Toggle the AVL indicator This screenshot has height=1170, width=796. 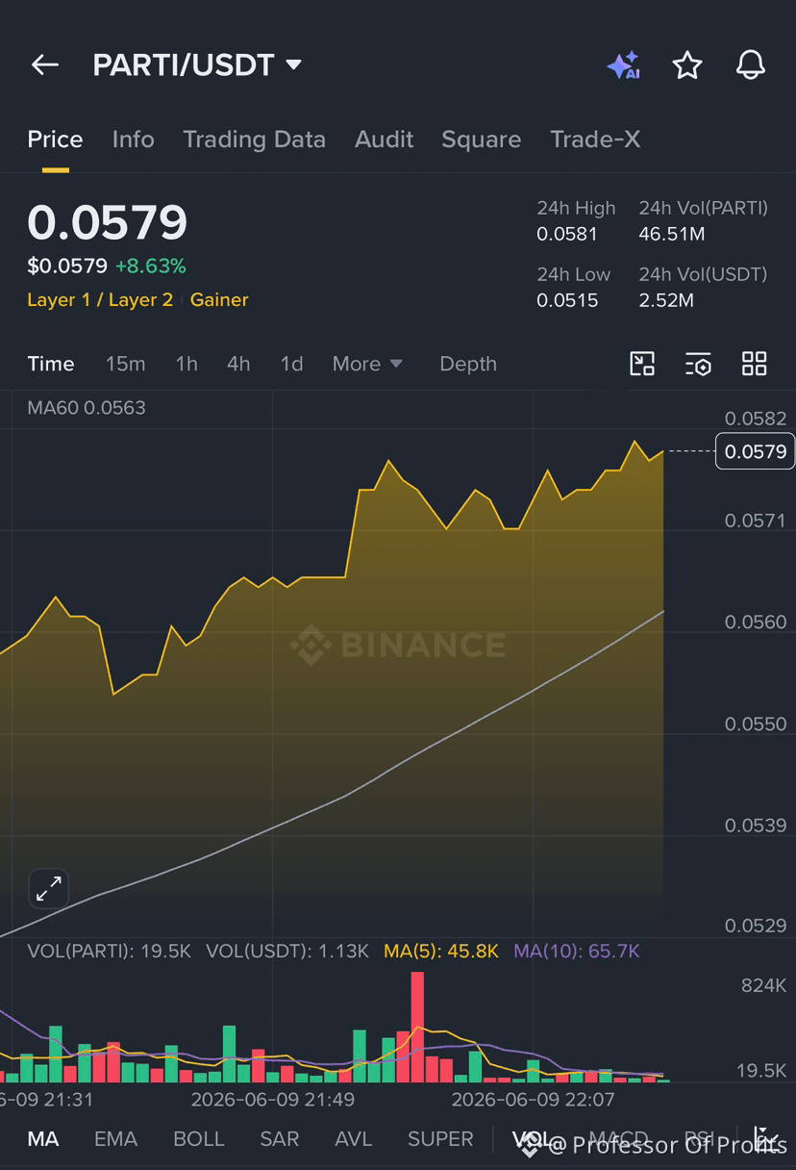[x=353, y=1139]
